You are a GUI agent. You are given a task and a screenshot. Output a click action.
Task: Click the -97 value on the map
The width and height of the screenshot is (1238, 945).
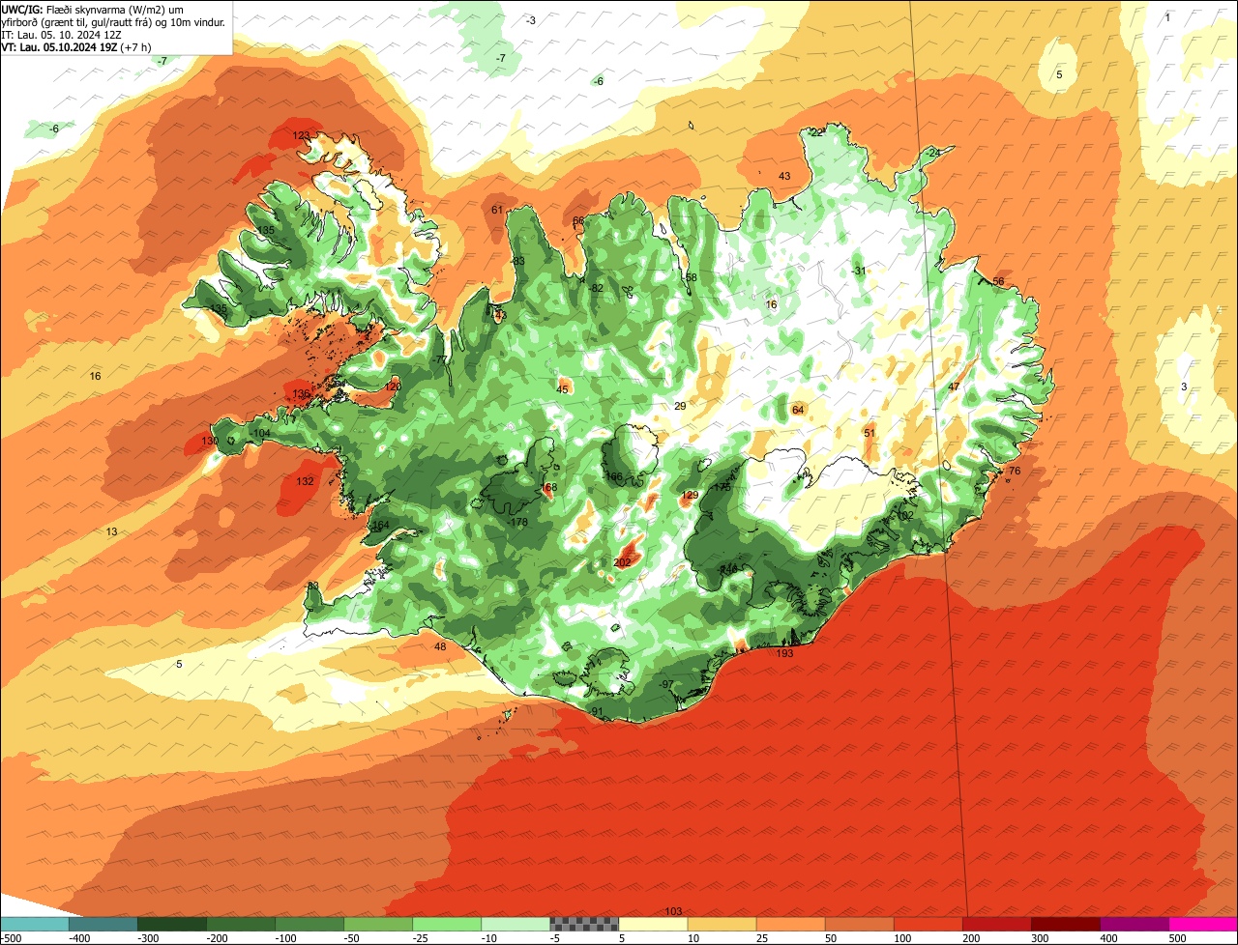(x=666, y=684)
